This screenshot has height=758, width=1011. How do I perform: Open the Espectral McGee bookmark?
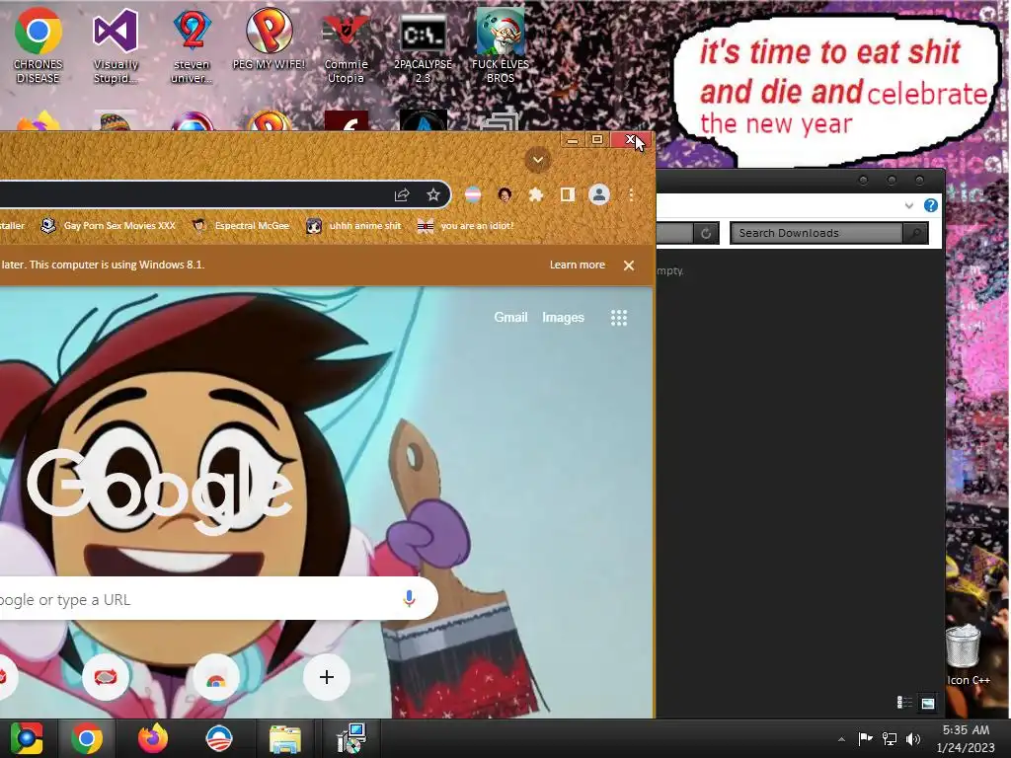tap(241, 226)
